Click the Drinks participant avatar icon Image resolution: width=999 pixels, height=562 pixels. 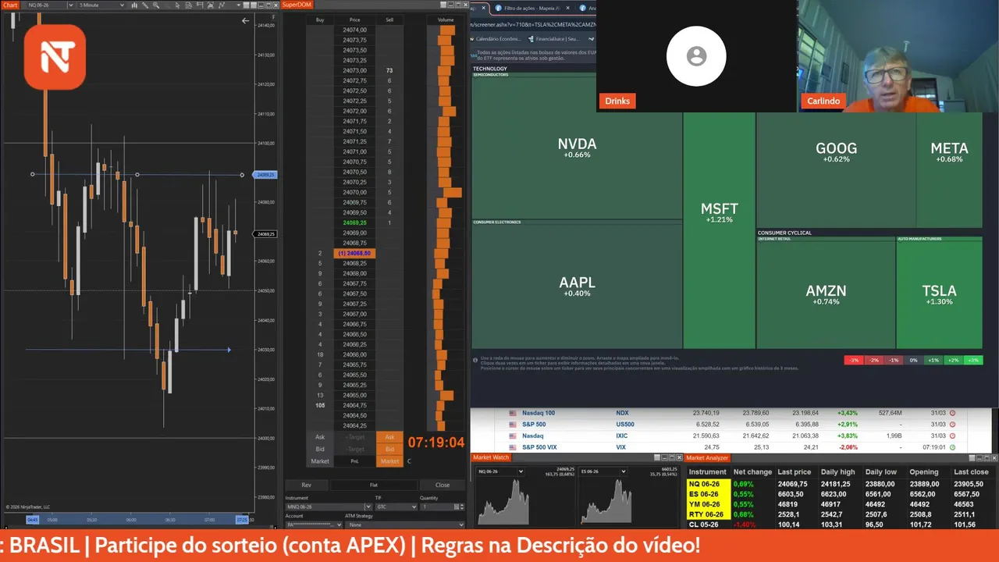696,56
